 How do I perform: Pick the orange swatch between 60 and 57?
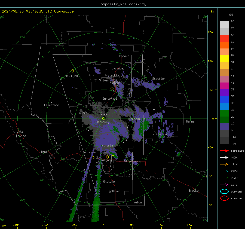(224, 45)
